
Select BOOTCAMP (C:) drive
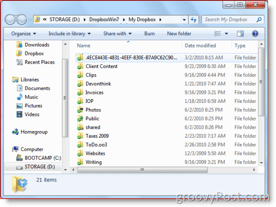[43, 158]
